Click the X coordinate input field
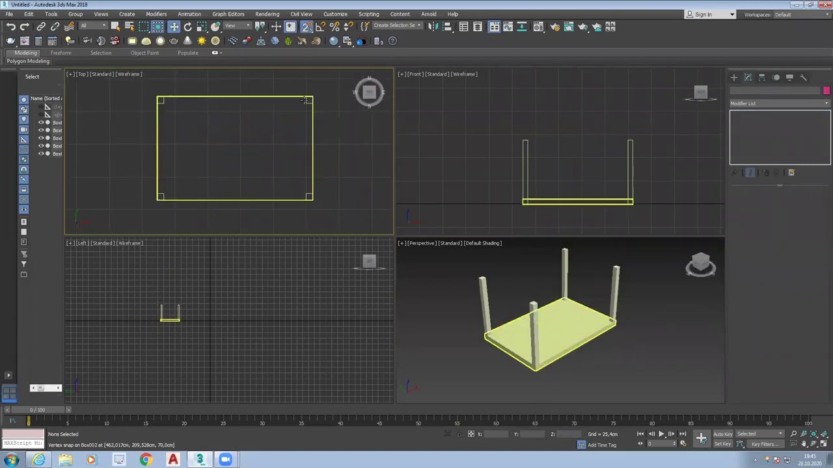 click(x=495, y=434)
